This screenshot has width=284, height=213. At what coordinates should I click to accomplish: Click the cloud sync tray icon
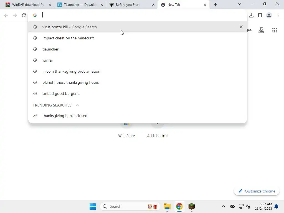point(232,206)
